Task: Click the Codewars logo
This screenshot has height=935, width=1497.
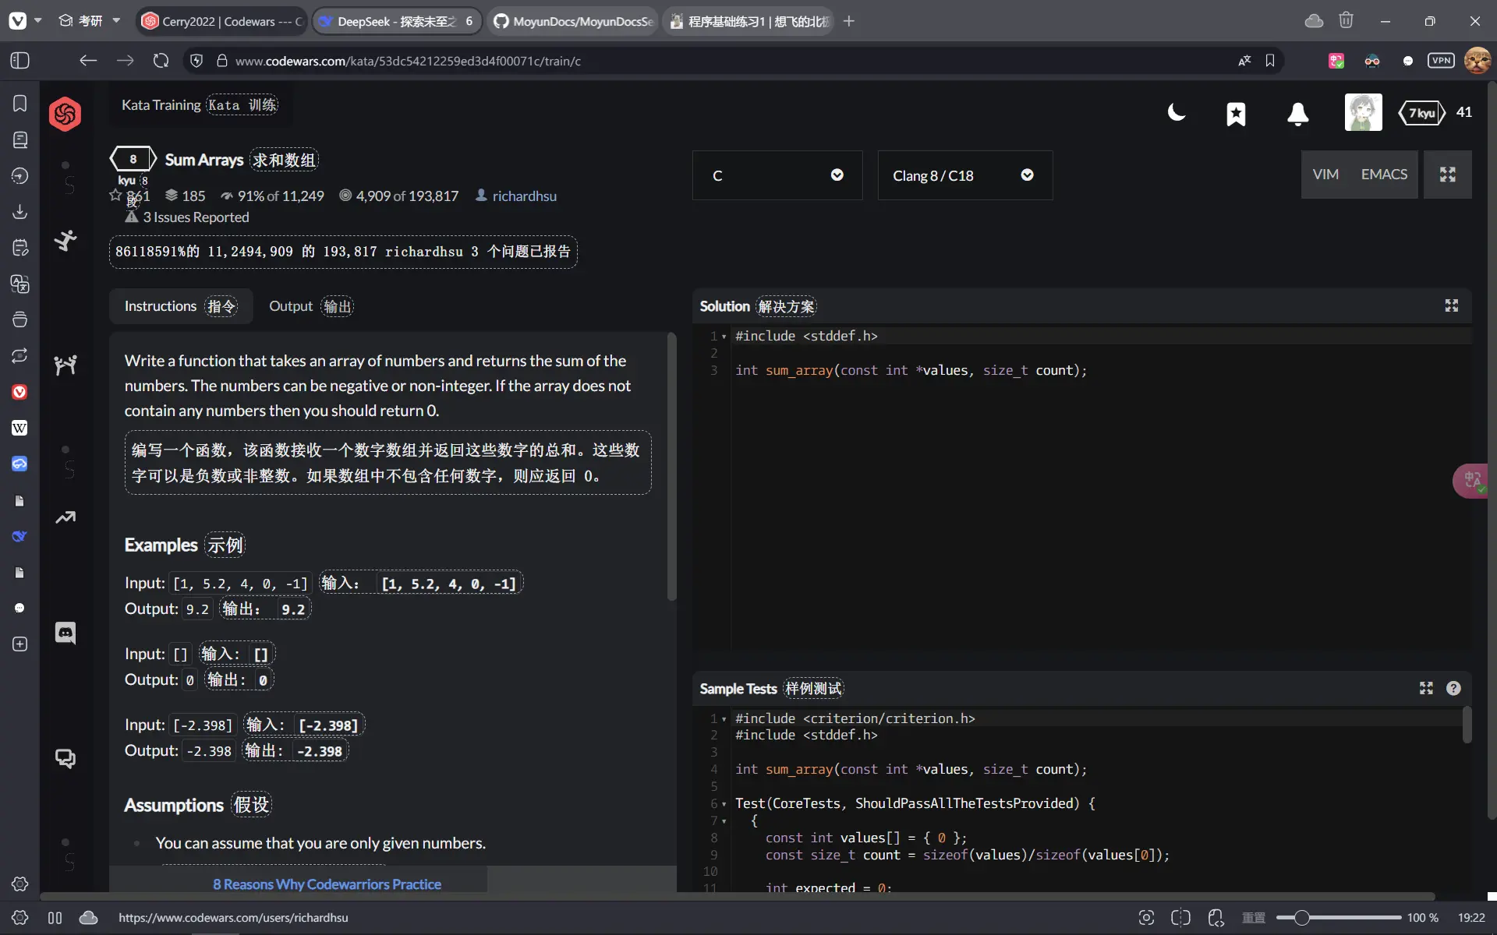Action: tap(65, 114)
